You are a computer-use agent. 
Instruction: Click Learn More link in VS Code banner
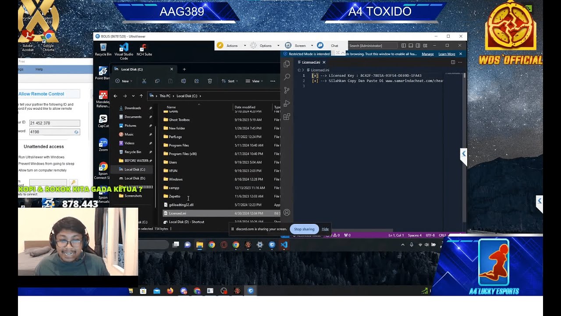tap(447, 54)
